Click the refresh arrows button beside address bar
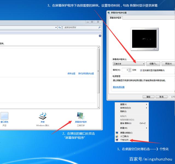The image size is (175, 164). pos(60,27)
